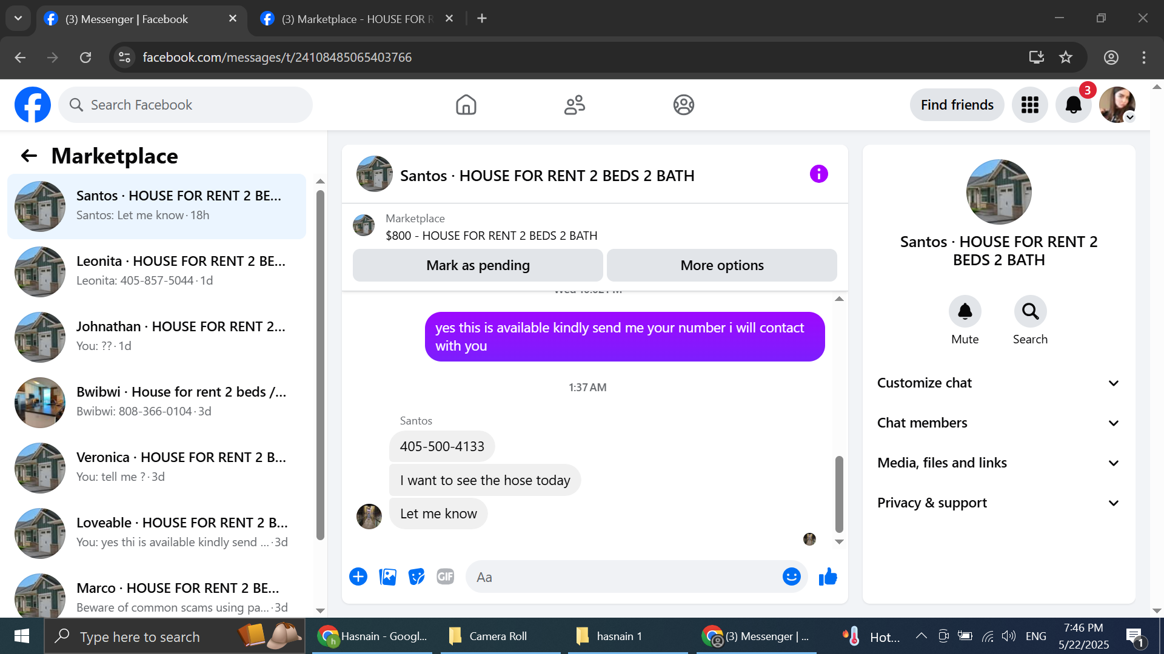Go back using the Marketplace arrow
1164x654 pixels.
[29, 156]
